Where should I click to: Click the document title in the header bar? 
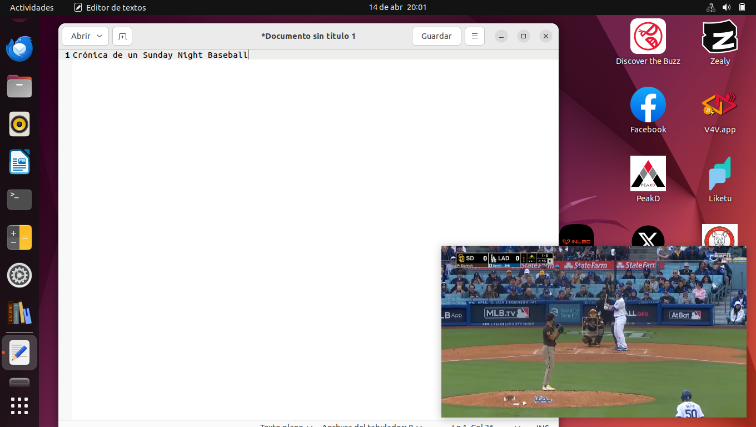click(x=309, y=36)
